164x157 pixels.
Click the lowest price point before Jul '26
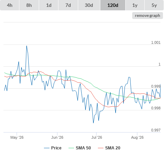93,123
